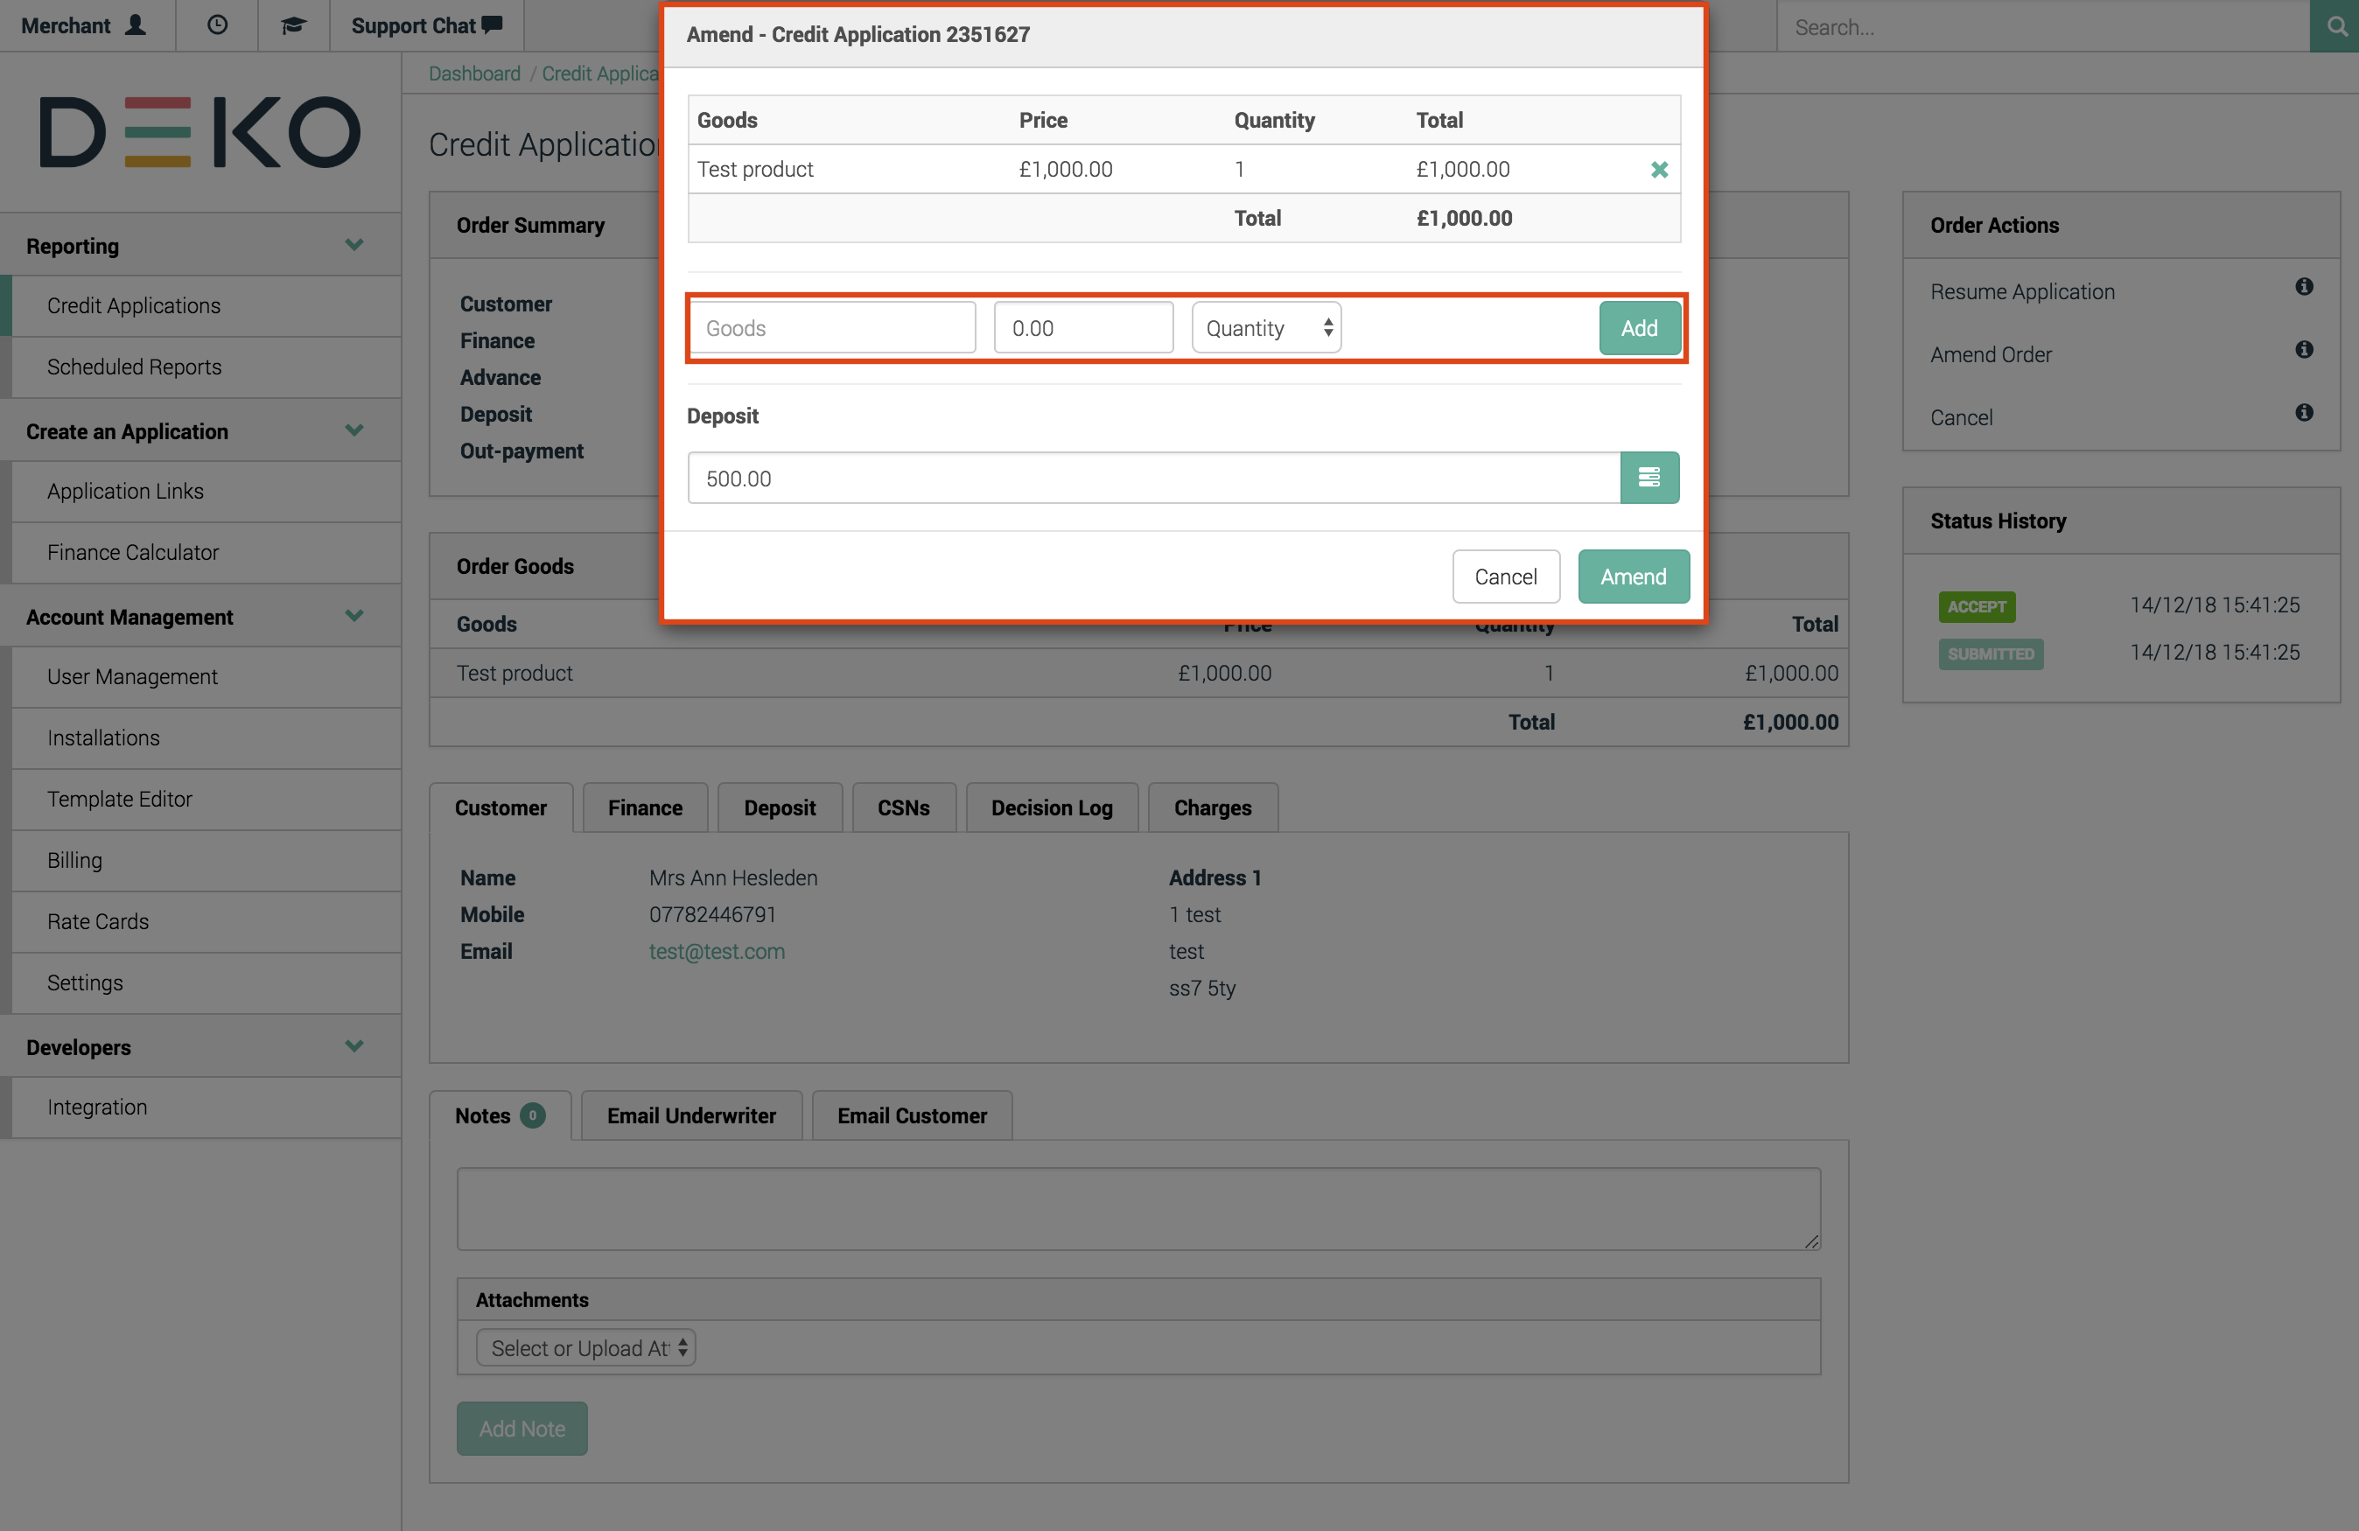The height and width of the screenshot is (1531, 2359).
Task: Open the Support Chat menu item
Action: (426, 25)
